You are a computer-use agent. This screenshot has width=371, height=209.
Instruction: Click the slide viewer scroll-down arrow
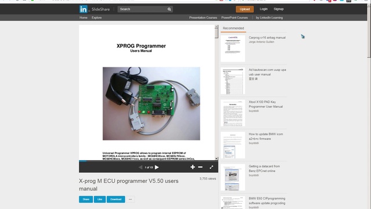coord(216,158)
